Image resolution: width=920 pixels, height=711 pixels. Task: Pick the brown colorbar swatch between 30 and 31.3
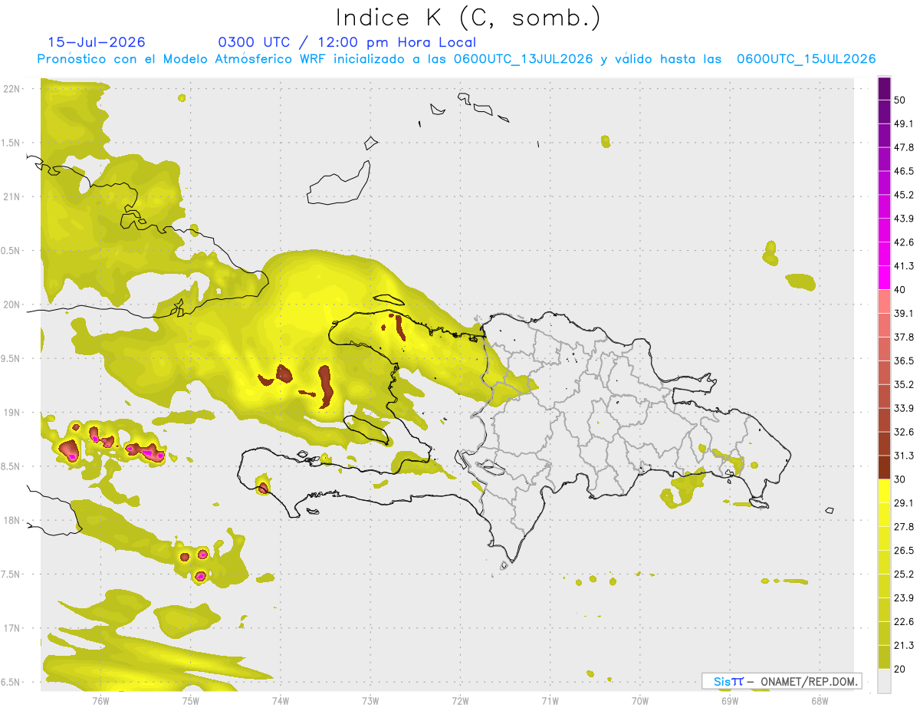click(884, 467)
